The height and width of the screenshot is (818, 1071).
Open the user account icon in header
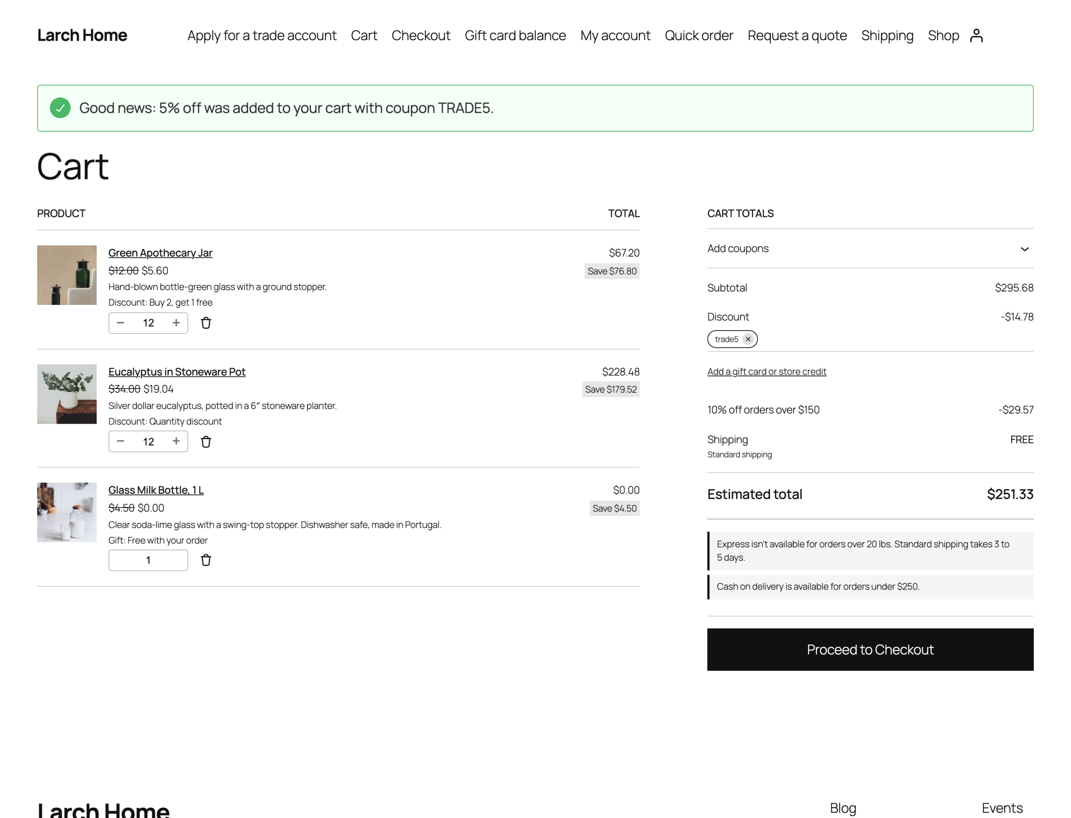(x=976, y=36)
